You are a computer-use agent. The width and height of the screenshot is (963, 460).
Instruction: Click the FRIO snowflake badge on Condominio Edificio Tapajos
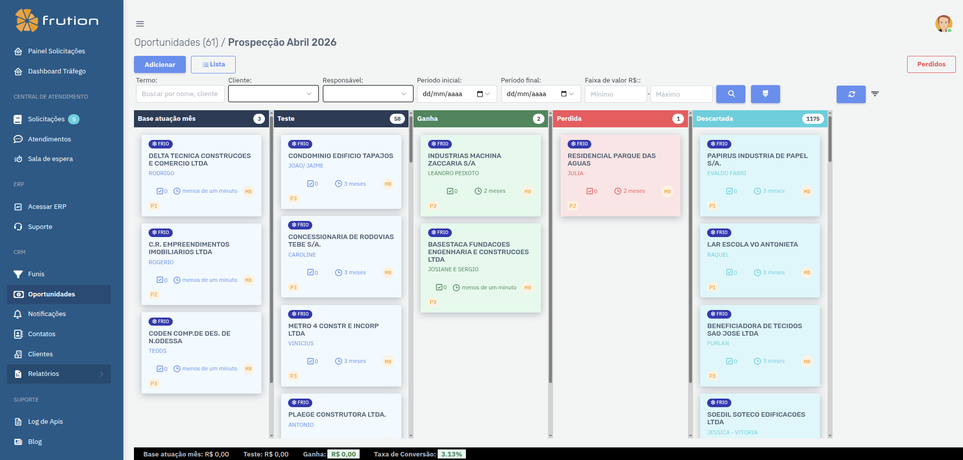(300, 144)
